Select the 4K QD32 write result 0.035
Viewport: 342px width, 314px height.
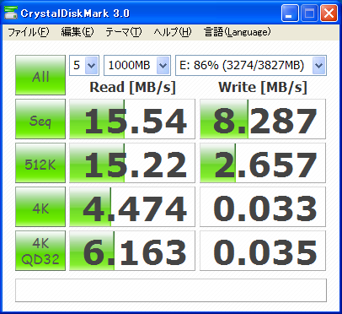click(263, 251)
